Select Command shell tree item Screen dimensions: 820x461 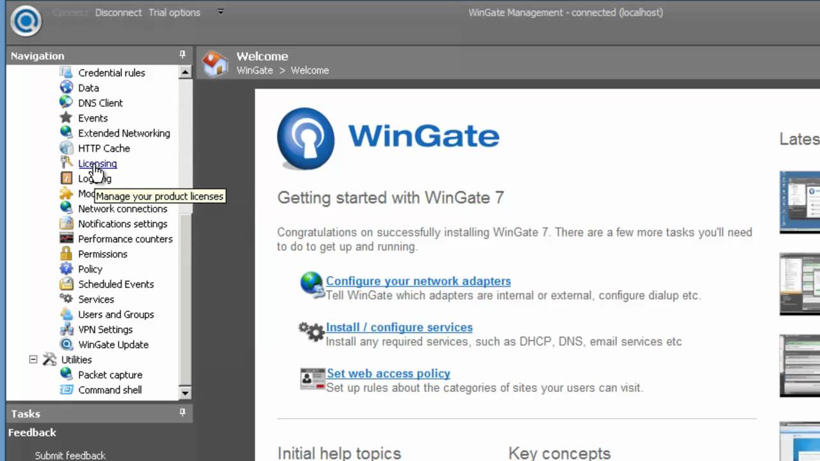click(110, 389)
